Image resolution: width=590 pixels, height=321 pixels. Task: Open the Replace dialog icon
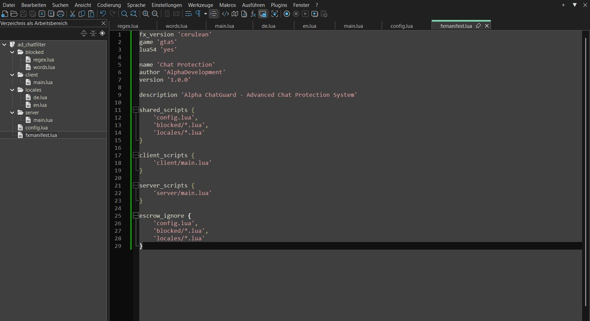click(x=134, y=14)
